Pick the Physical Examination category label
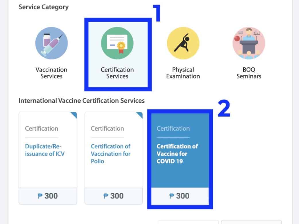 [x=183, y=73]
